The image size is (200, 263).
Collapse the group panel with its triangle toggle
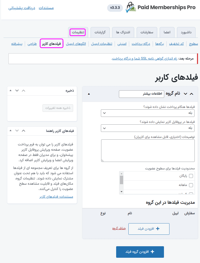(89, 94)
